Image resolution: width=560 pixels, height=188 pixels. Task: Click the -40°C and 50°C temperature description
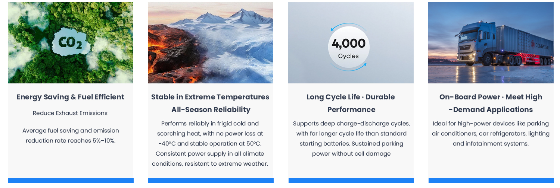tap(211, 143)
